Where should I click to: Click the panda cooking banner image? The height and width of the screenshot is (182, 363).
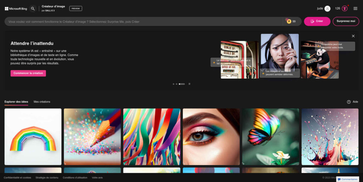tap(320, 60)
